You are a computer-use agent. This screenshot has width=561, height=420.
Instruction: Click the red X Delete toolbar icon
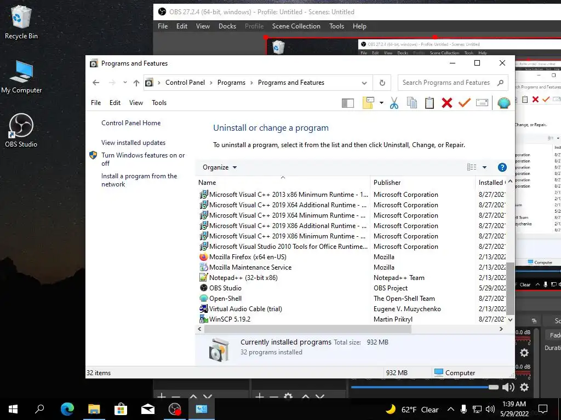pyautogui.click(x=447, y=103)
